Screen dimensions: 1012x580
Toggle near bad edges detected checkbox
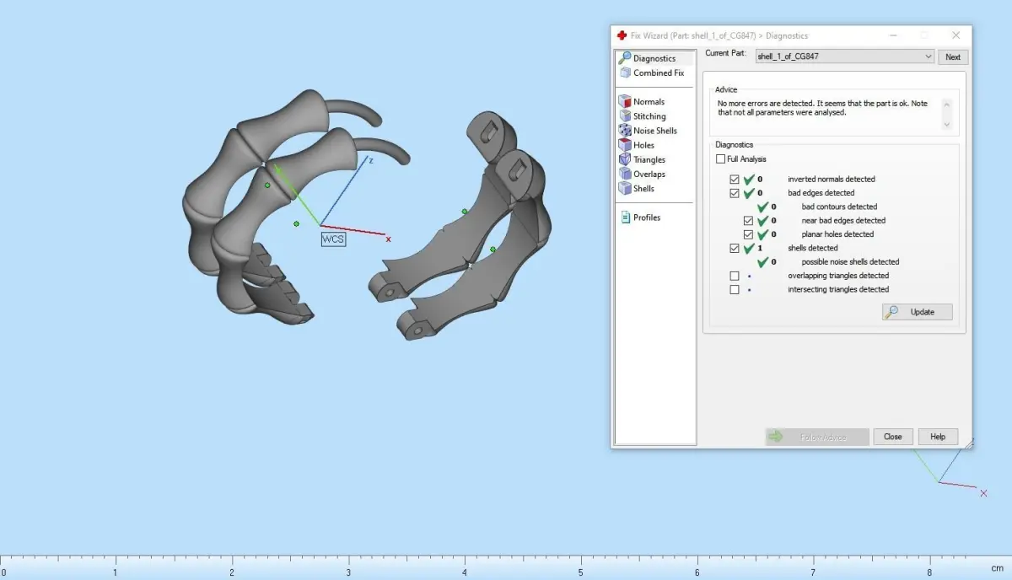coord(748,221)
